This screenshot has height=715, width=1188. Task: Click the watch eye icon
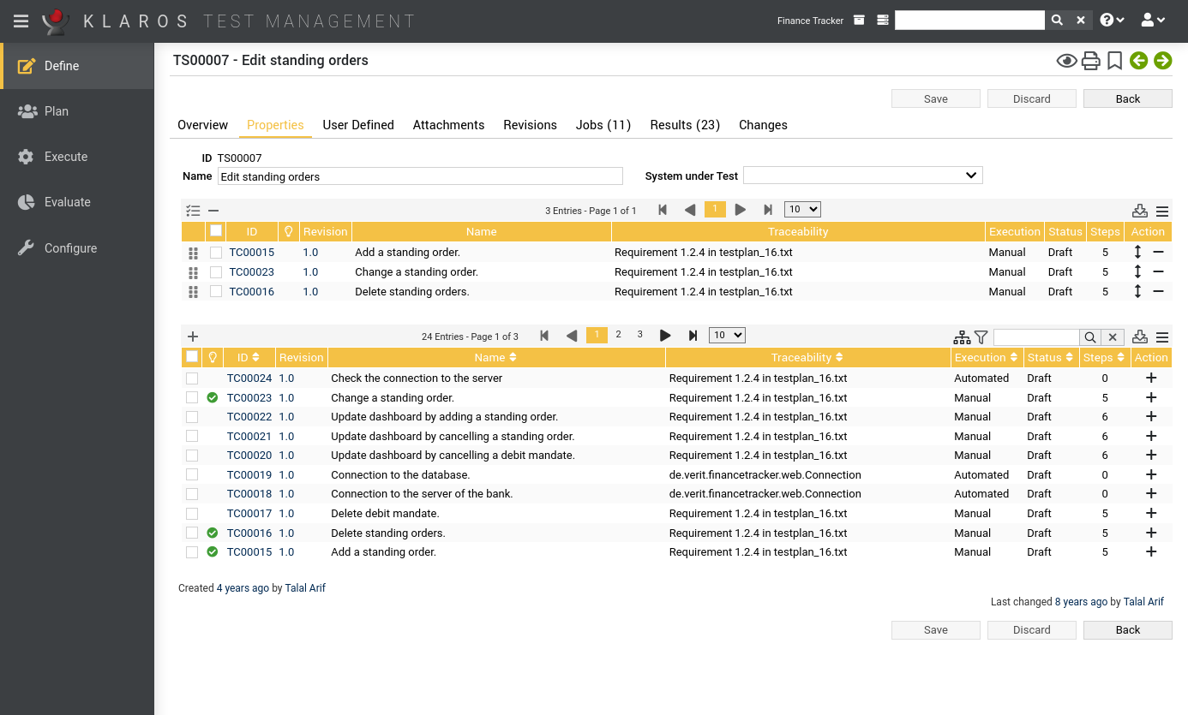pyautogui.click(x=1066, y=61)
